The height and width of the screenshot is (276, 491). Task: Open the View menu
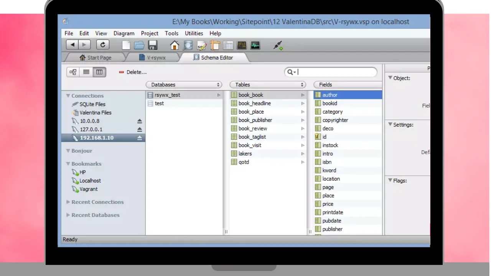101,33
